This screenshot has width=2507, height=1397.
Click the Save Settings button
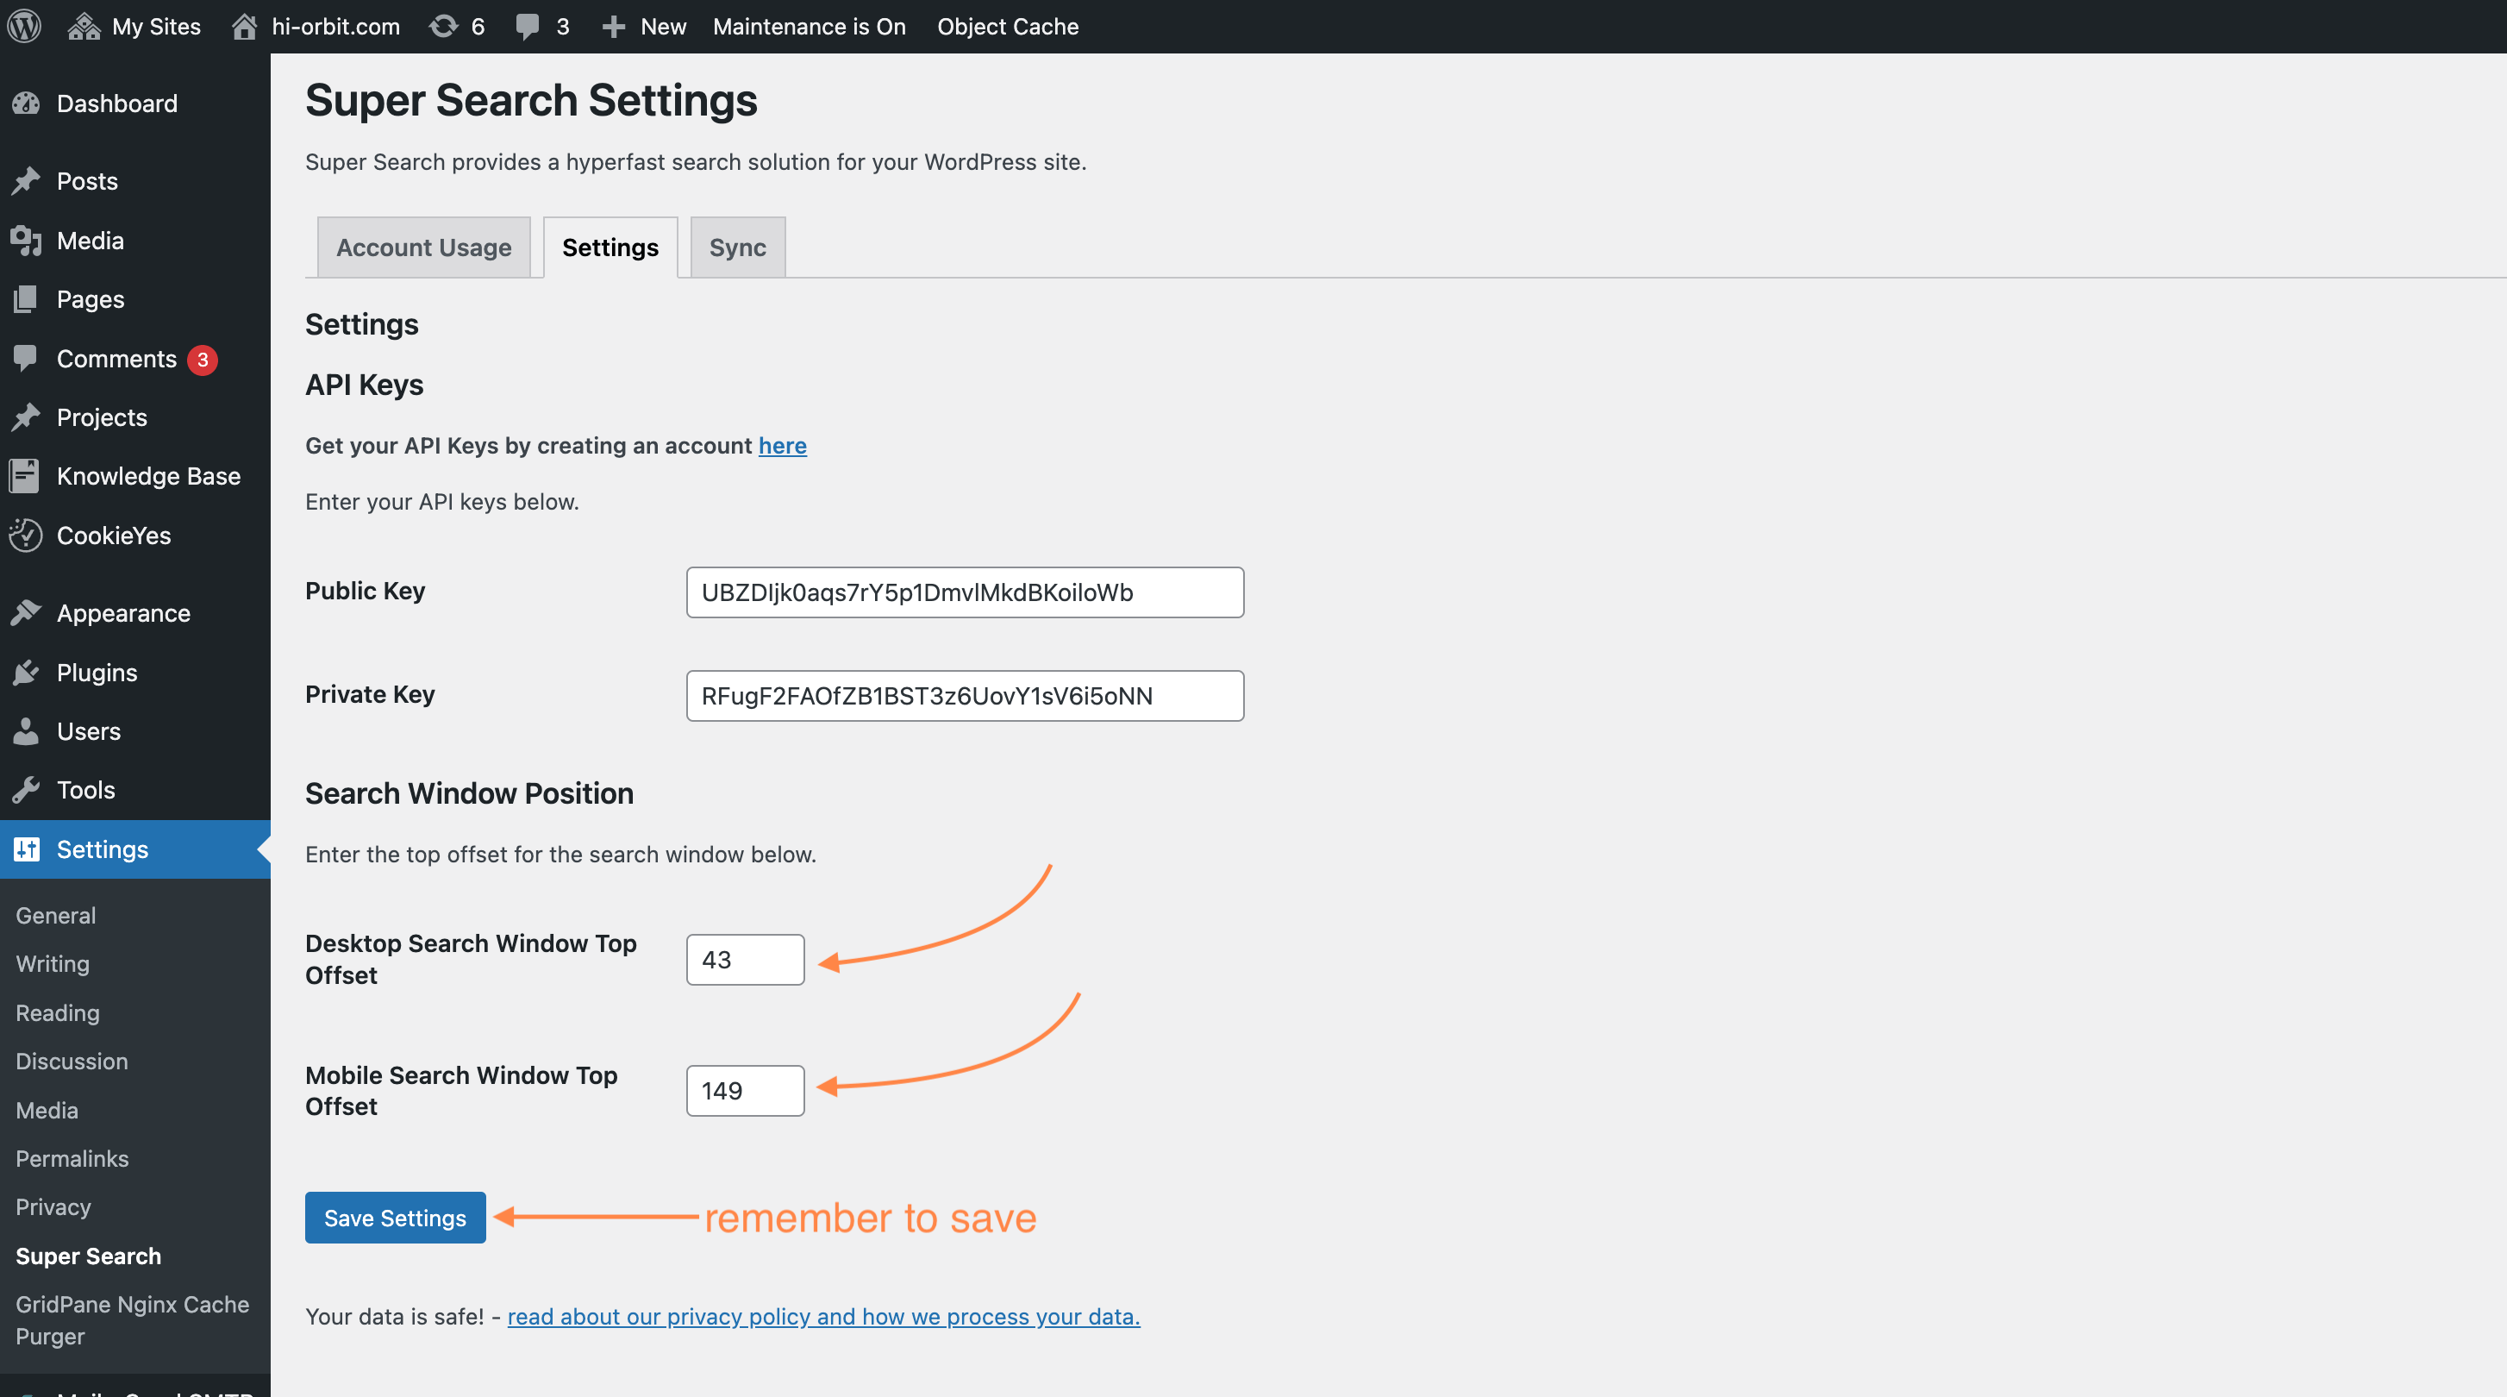tap(395, 1217)
